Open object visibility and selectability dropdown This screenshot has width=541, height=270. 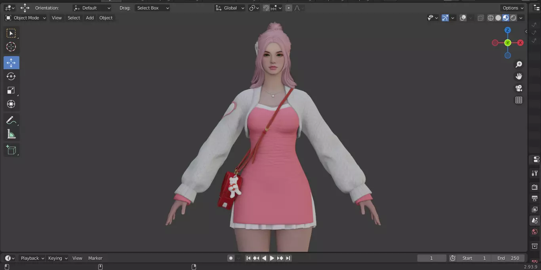pos(433,18)
